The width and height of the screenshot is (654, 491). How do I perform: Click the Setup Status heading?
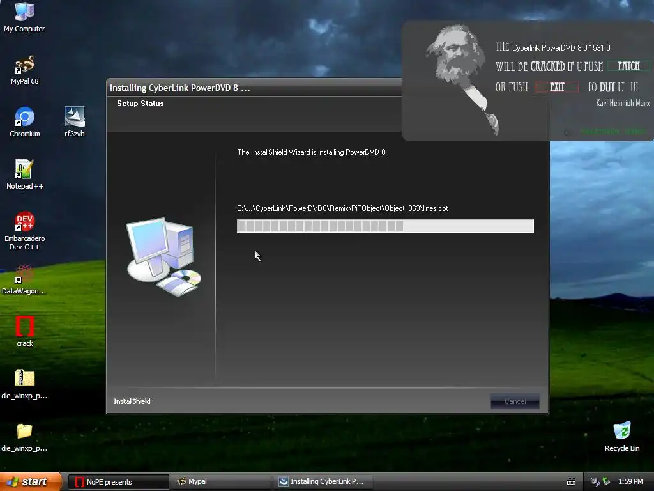tap(140, 104)
